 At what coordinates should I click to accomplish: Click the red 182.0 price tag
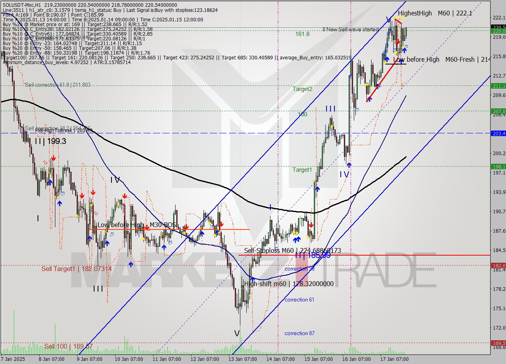(498, 265)
